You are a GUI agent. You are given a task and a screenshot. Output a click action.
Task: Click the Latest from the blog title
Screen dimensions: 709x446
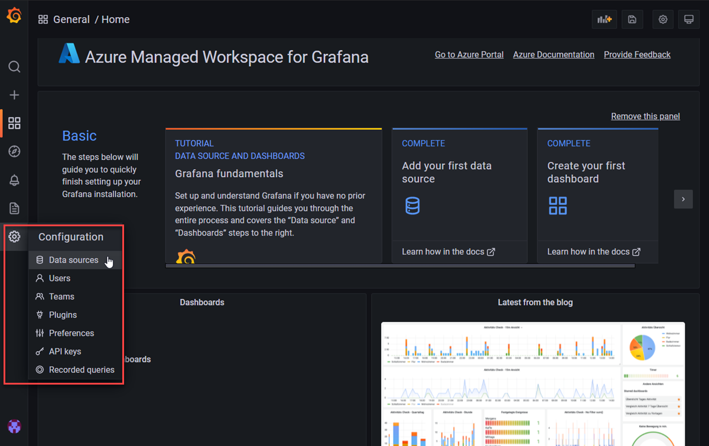(535, 302)
